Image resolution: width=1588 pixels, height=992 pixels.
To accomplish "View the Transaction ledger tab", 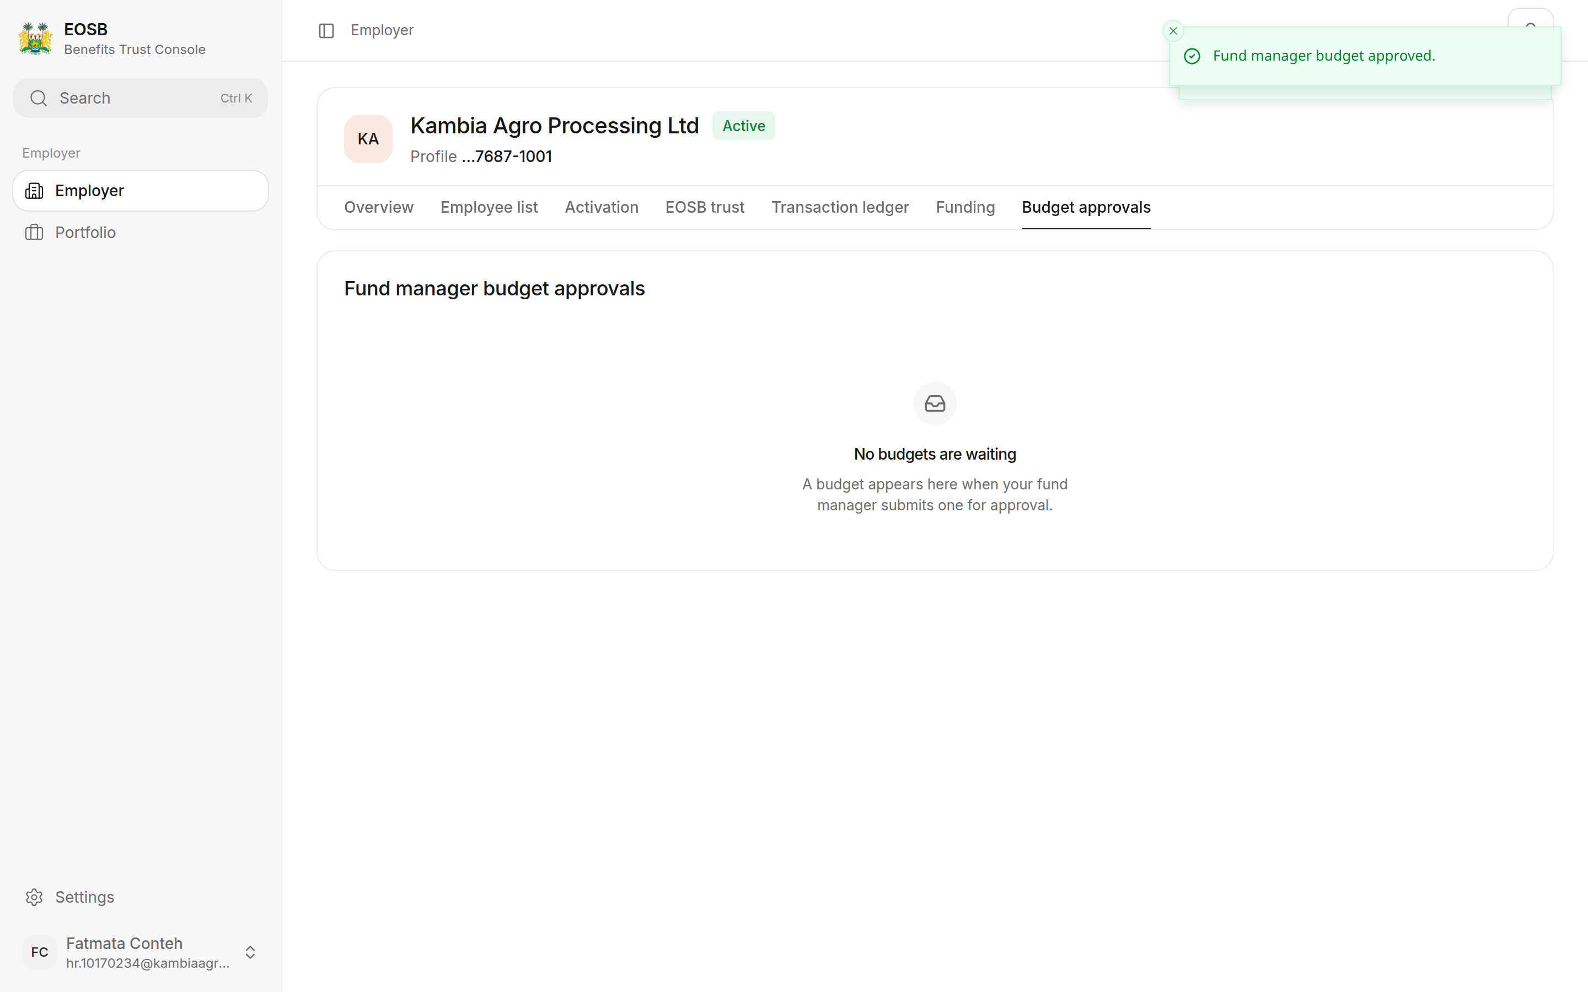I will coord(840,207).
